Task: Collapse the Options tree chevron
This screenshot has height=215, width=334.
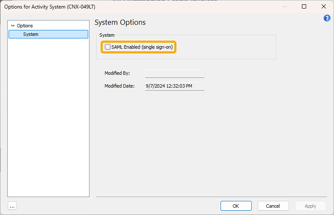Action: (13, 26)
